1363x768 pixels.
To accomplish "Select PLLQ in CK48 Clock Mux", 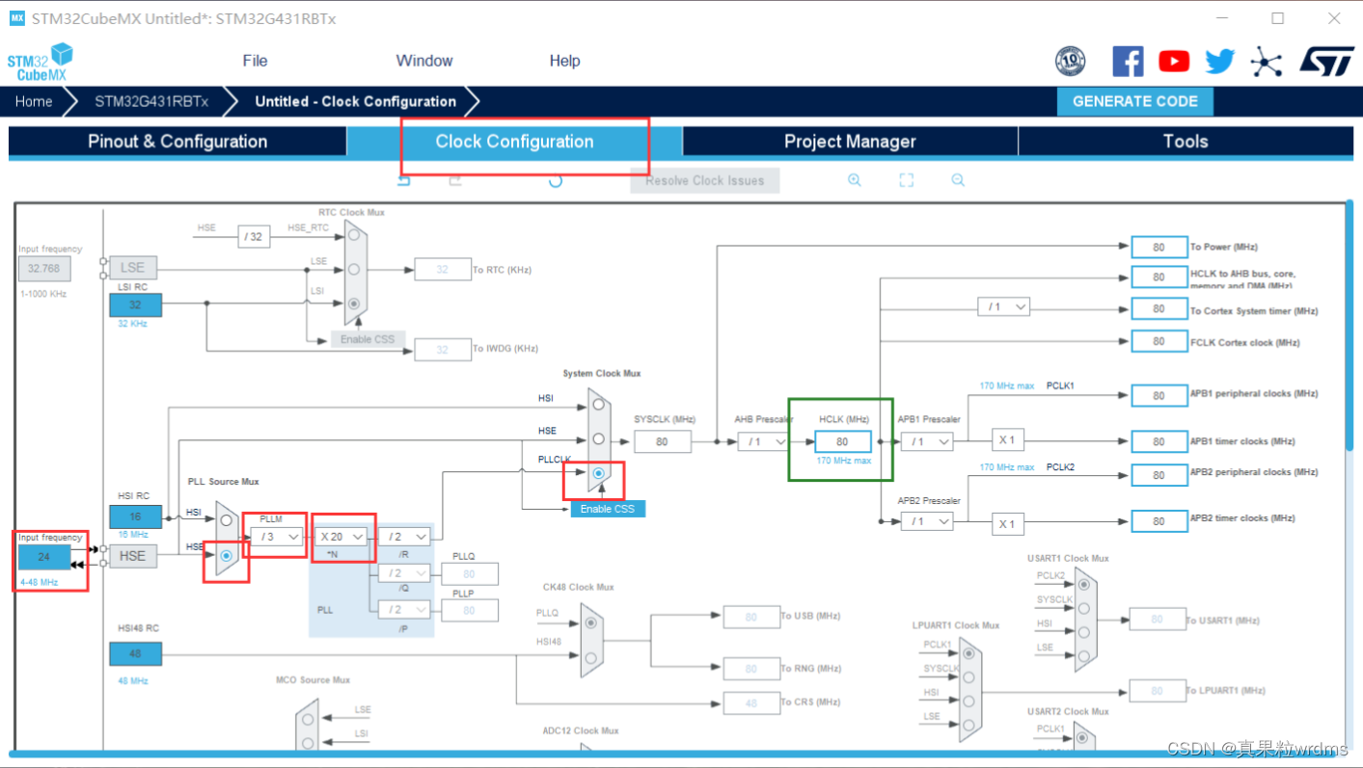I will click(590, 622).
